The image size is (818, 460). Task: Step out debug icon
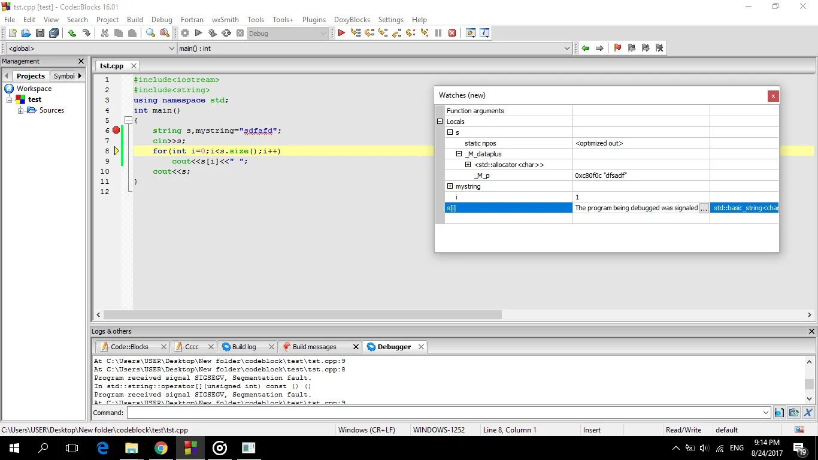tap(397, 34)
